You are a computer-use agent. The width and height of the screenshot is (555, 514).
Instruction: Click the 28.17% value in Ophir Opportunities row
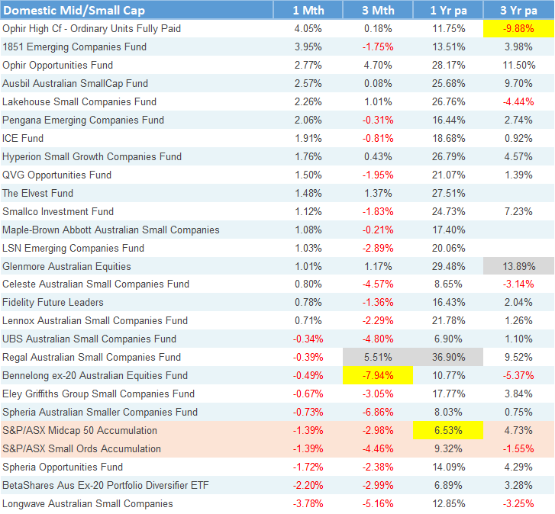tap(448, 66)
